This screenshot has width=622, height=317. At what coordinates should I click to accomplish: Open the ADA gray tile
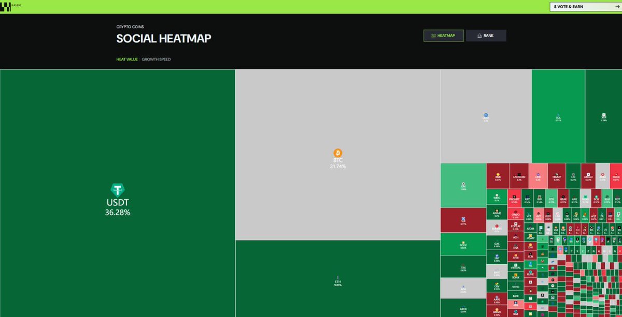[463, 288]
